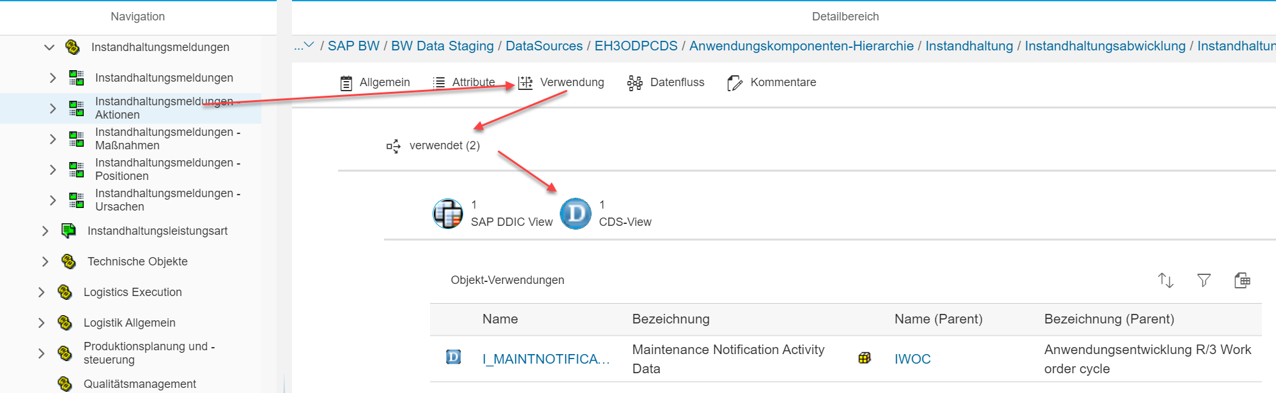
Task: Navigate to DataSources in breadcrumb
Action: [x=544, y=46]
